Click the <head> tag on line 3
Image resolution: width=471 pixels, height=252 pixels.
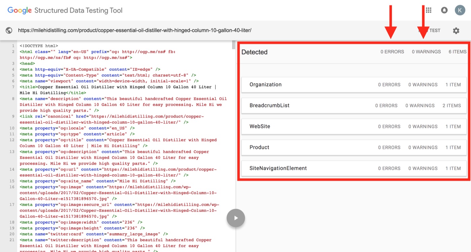click(27, 63)
